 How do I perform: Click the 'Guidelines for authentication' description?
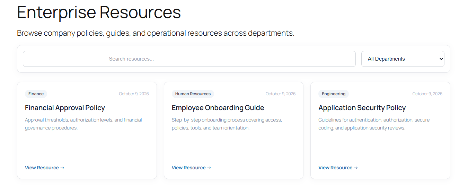[374, 124]
